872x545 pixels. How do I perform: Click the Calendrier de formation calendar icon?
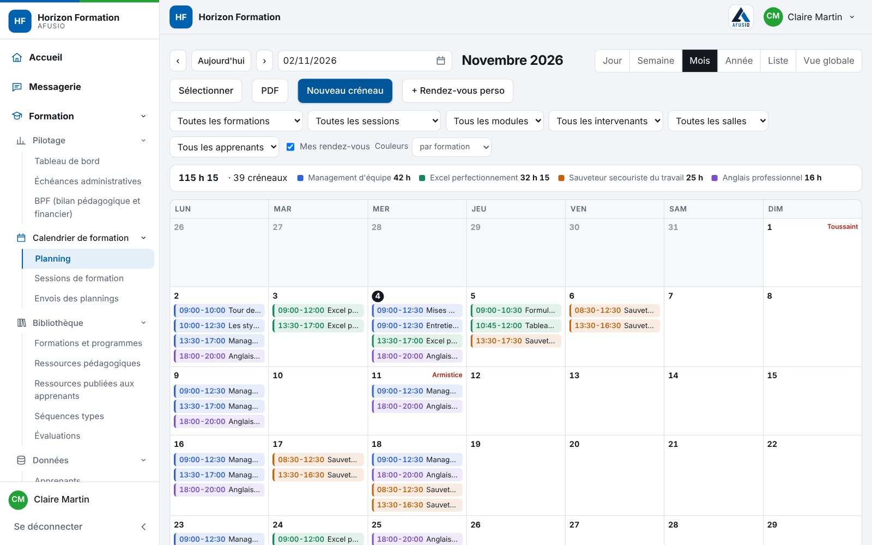(21, 238)
